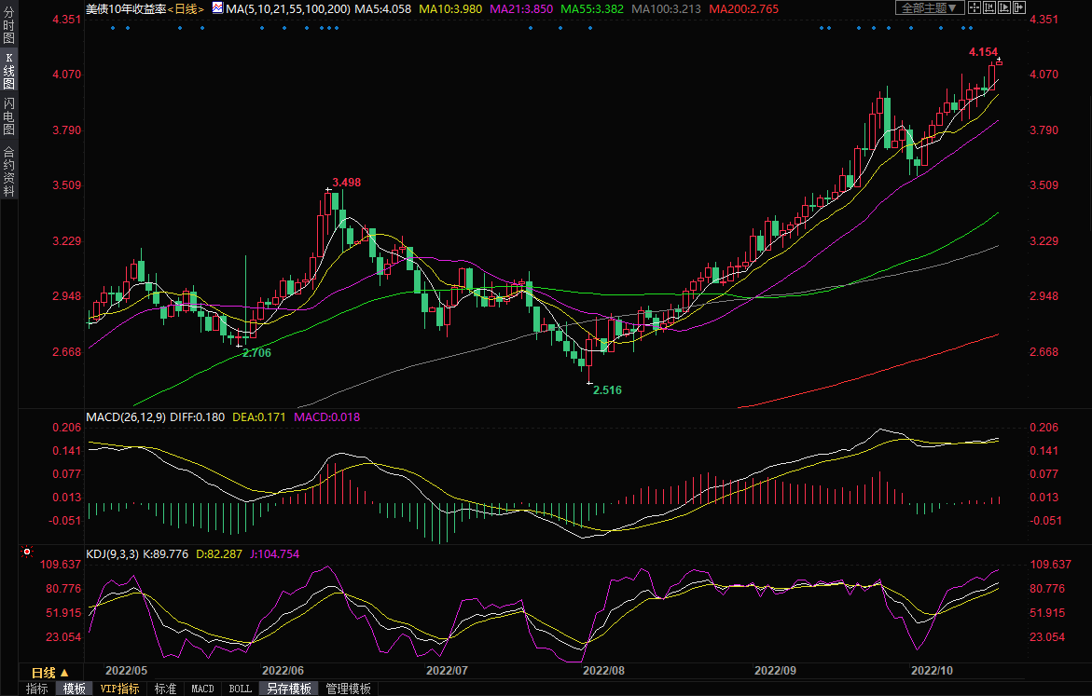Open the 合约资料 side tab
The image size is (1092, 696).
pos(8,171)
